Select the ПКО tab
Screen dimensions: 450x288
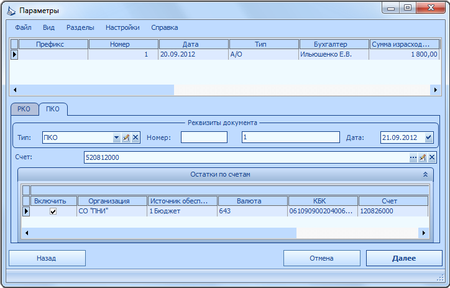[53, 109]
